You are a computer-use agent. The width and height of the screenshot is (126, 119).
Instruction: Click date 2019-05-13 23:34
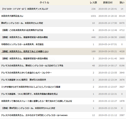(108, 80)
